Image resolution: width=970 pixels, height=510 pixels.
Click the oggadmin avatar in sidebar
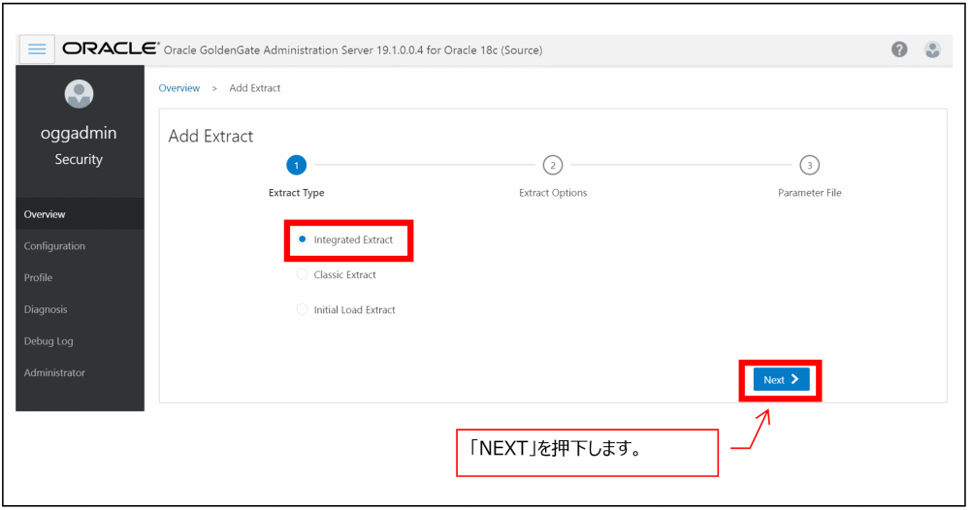point(80,94)
